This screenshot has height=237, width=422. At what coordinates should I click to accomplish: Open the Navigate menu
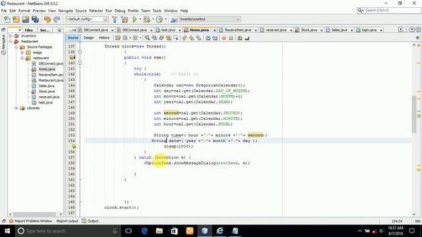point(66,11)
